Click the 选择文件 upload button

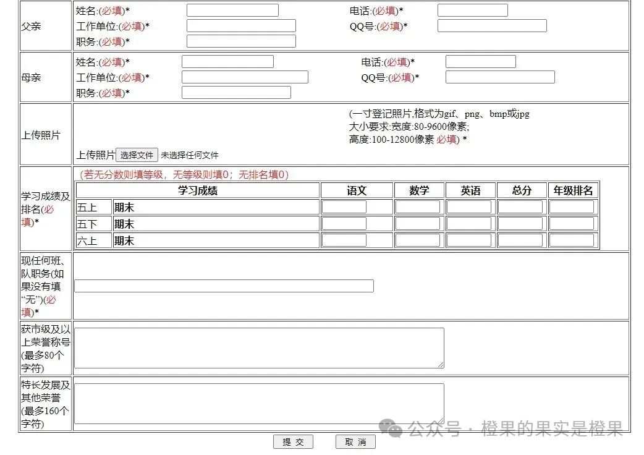pyautogui.click(x=137, y=155)
